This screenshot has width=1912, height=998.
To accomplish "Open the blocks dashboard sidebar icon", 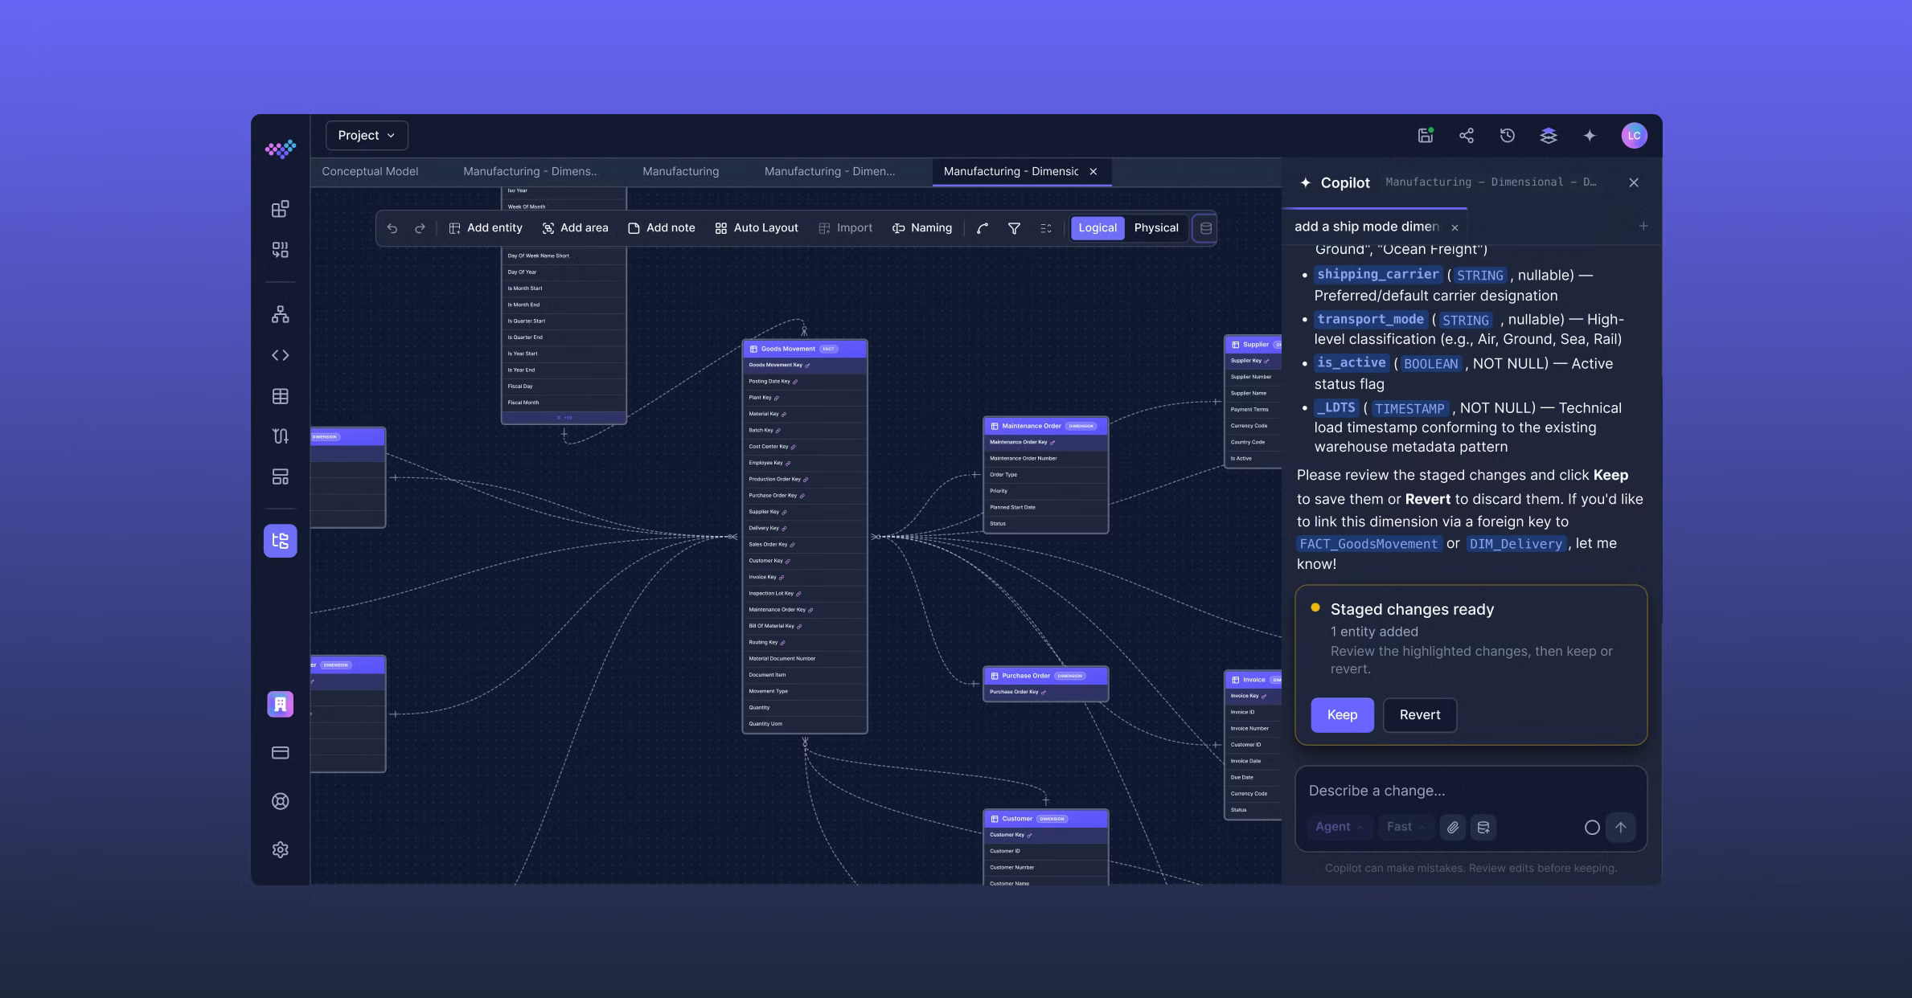I will click(280, 209).
